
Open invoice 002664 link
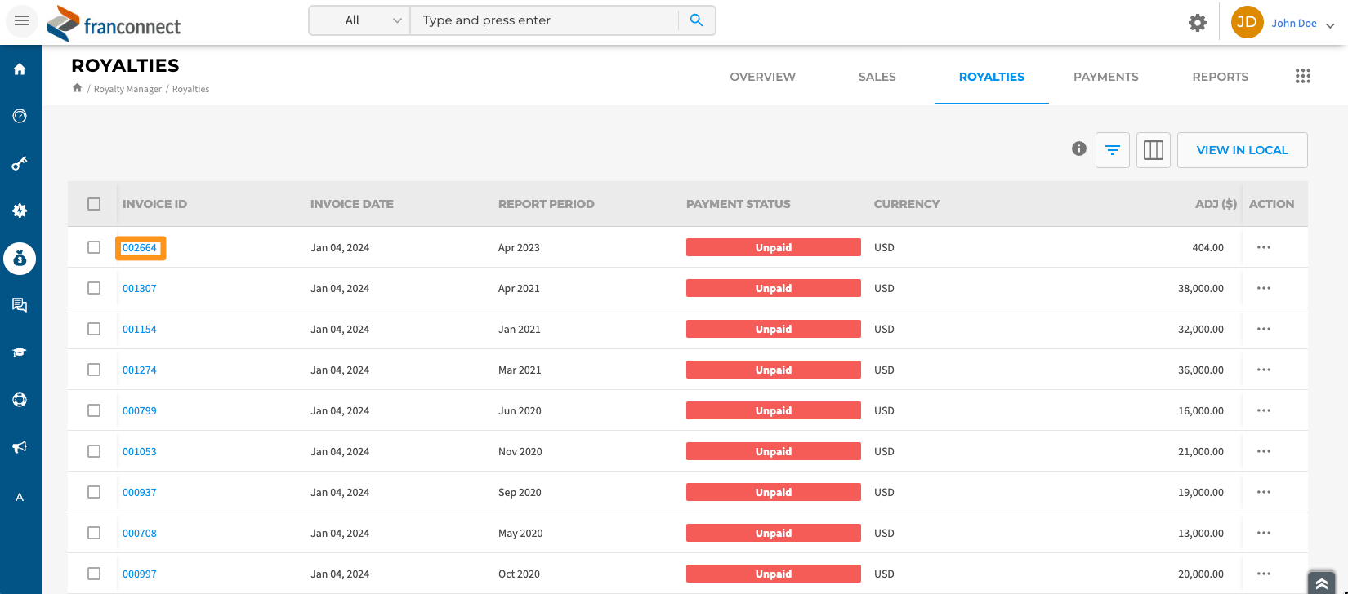(140, 248)
